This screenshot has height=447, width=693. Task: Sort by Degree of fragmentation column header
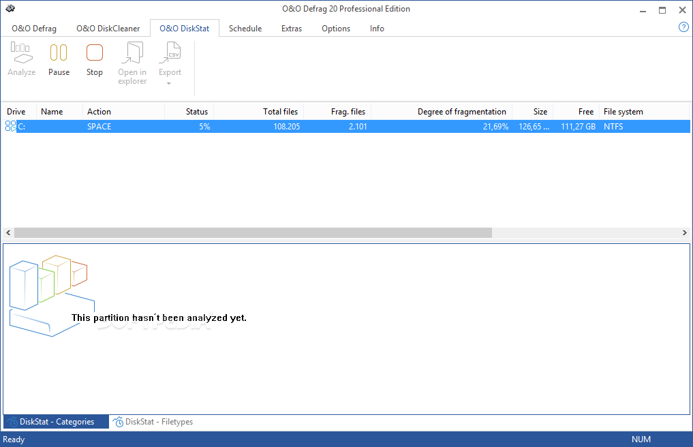pos(442,112)
